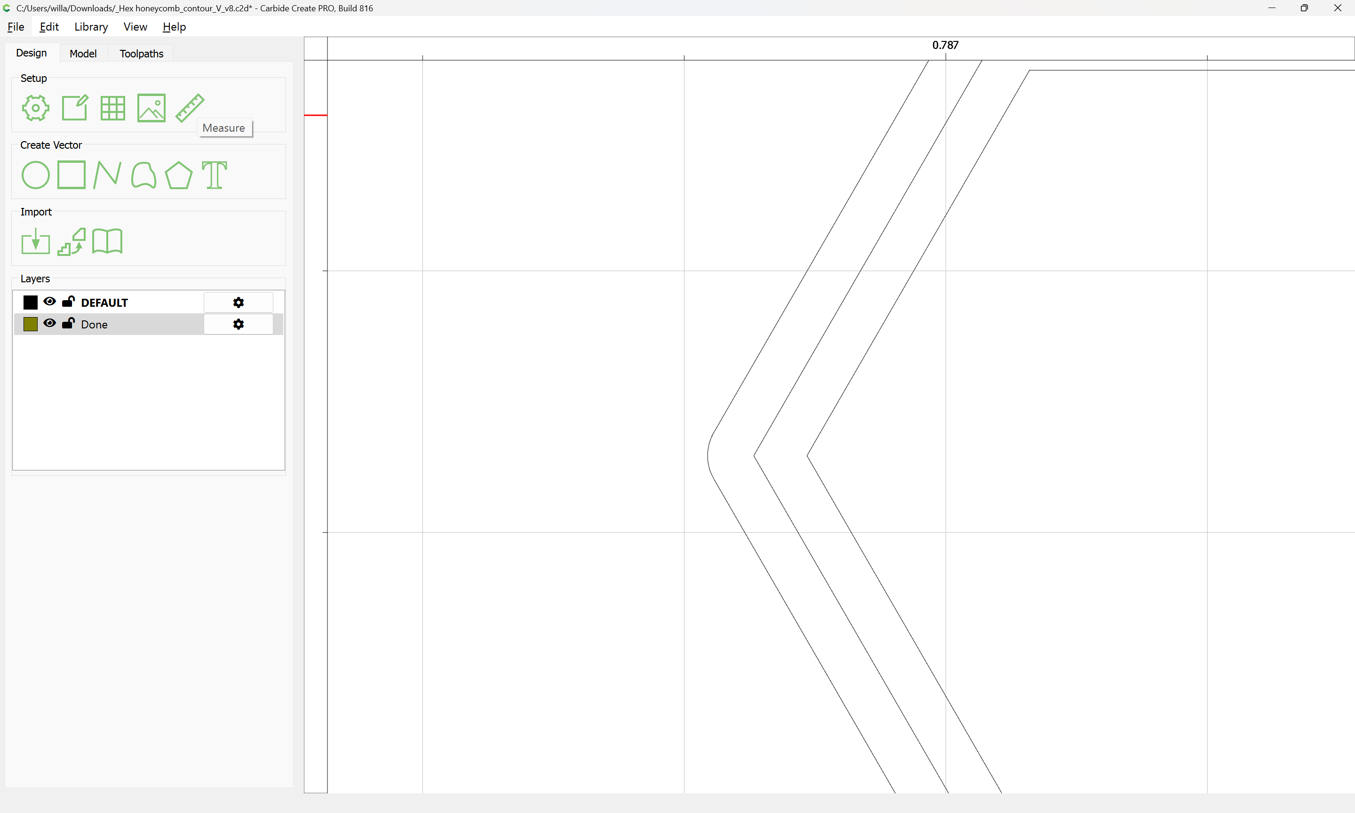
Task: Open the grid settings icon
Action: pos(113,108)
